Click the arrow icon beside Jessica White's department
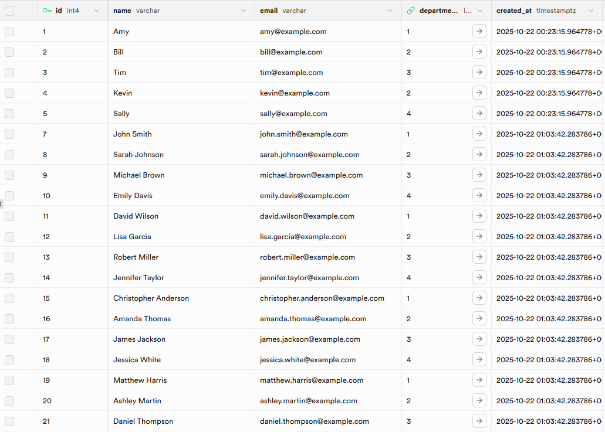The width and height of the screenshot is (605, 432). 479,359
